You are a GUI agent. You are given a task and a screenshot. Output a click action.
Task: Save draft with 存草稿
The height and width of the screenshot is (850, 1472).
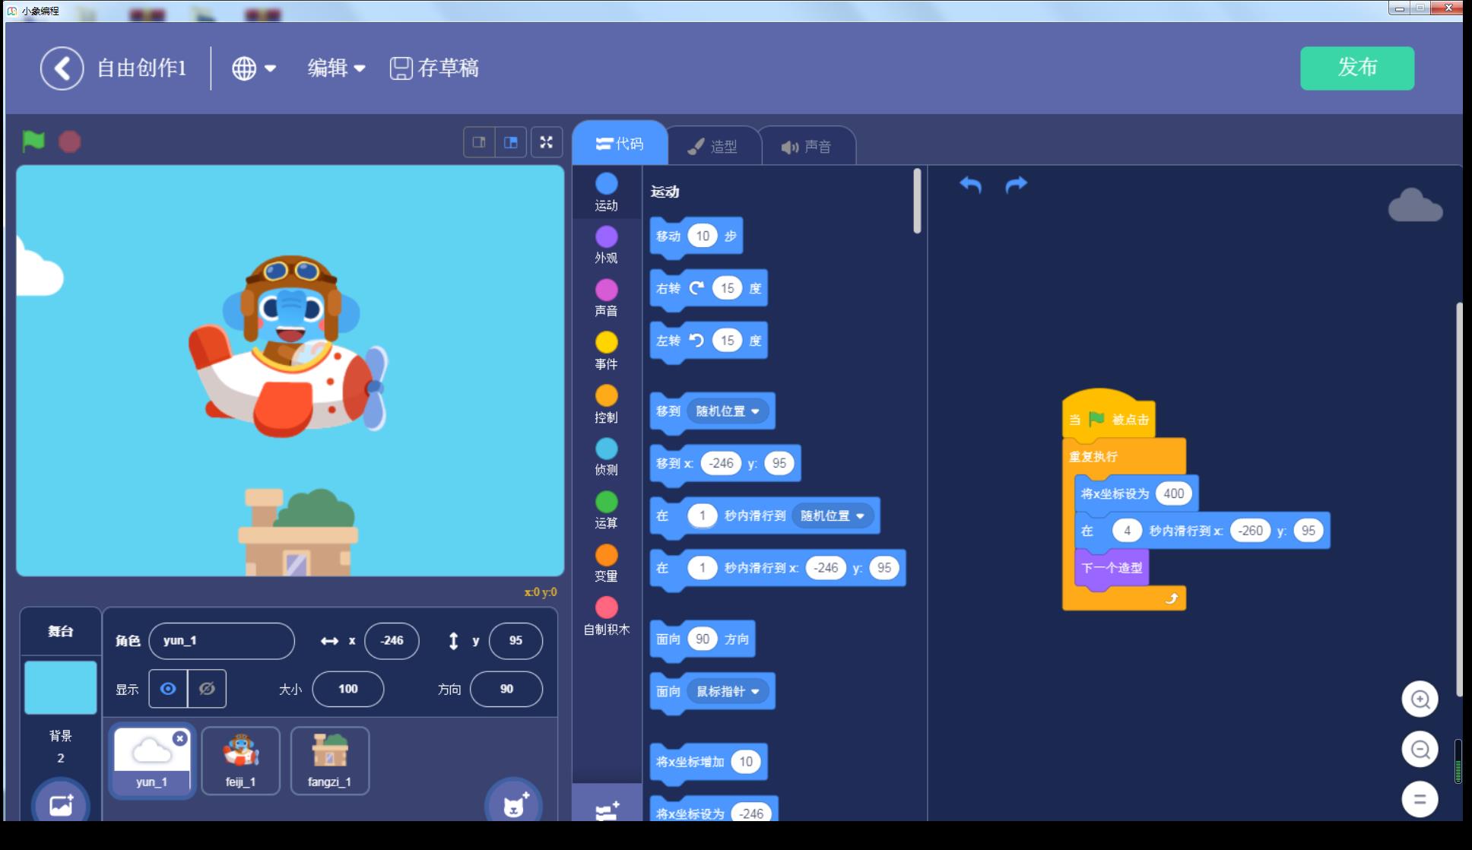coord(434,68)
